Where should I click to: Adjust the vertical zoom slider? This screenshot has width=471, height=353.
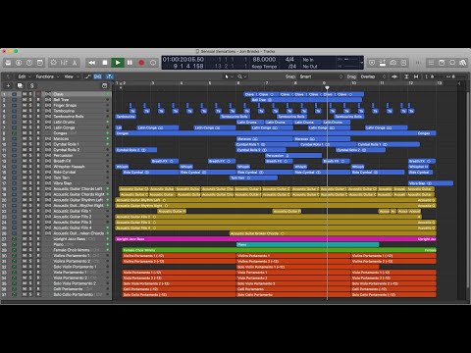tap(432, 76)
